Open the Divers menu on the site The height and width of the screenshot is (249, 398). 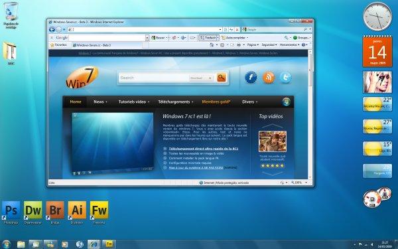pos(250,102)
